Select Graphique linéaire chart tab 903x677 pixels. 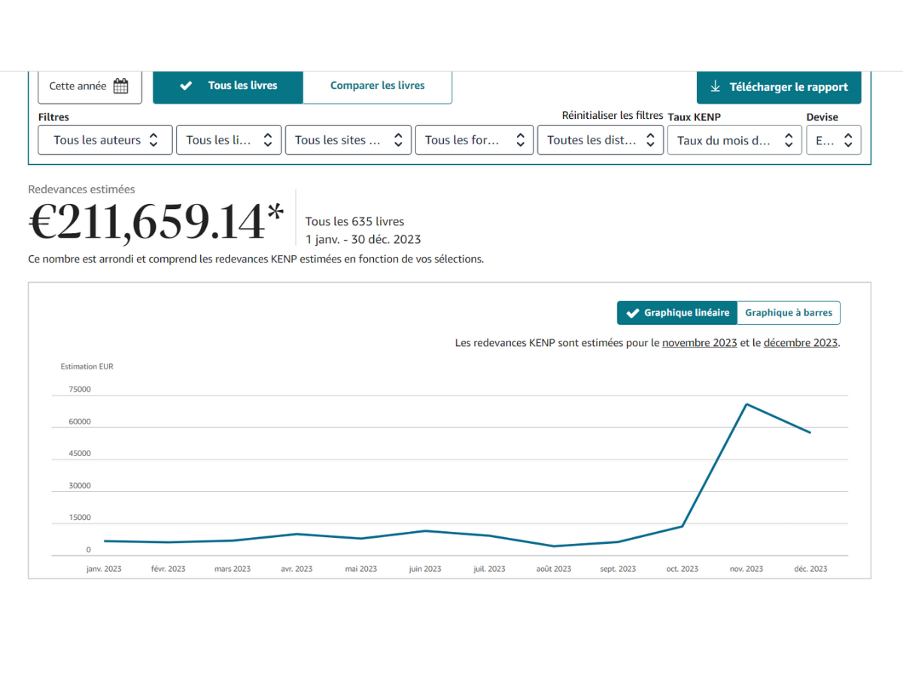point(676,313)
